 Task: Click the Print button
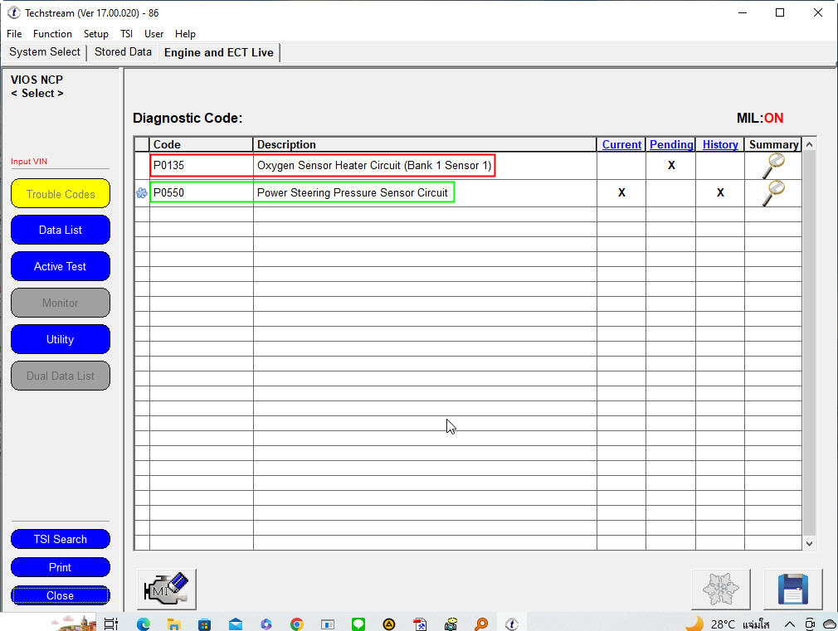(61, 567)
